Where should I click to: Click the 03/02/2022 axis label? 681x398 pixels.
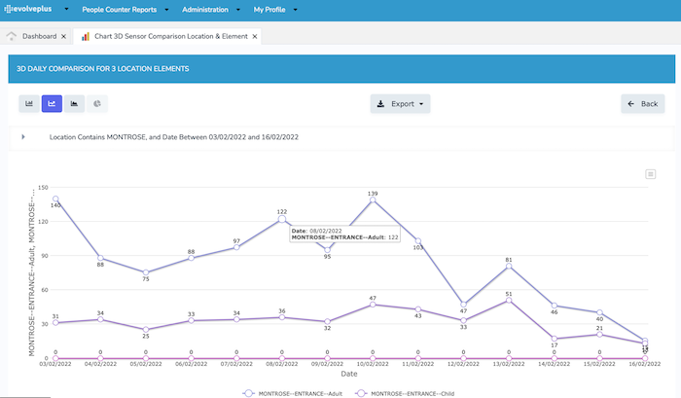pos(55,364)
